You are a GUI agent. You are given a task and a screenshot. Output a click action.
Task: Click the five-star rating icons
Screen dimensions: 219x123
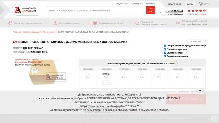pyautogui.click(x=197, y=11)
